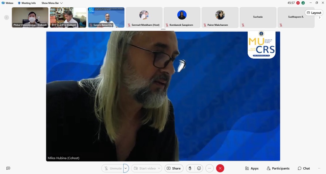Click muted mic icon beside Sermwit Meekham

click(x=129, y=25)
